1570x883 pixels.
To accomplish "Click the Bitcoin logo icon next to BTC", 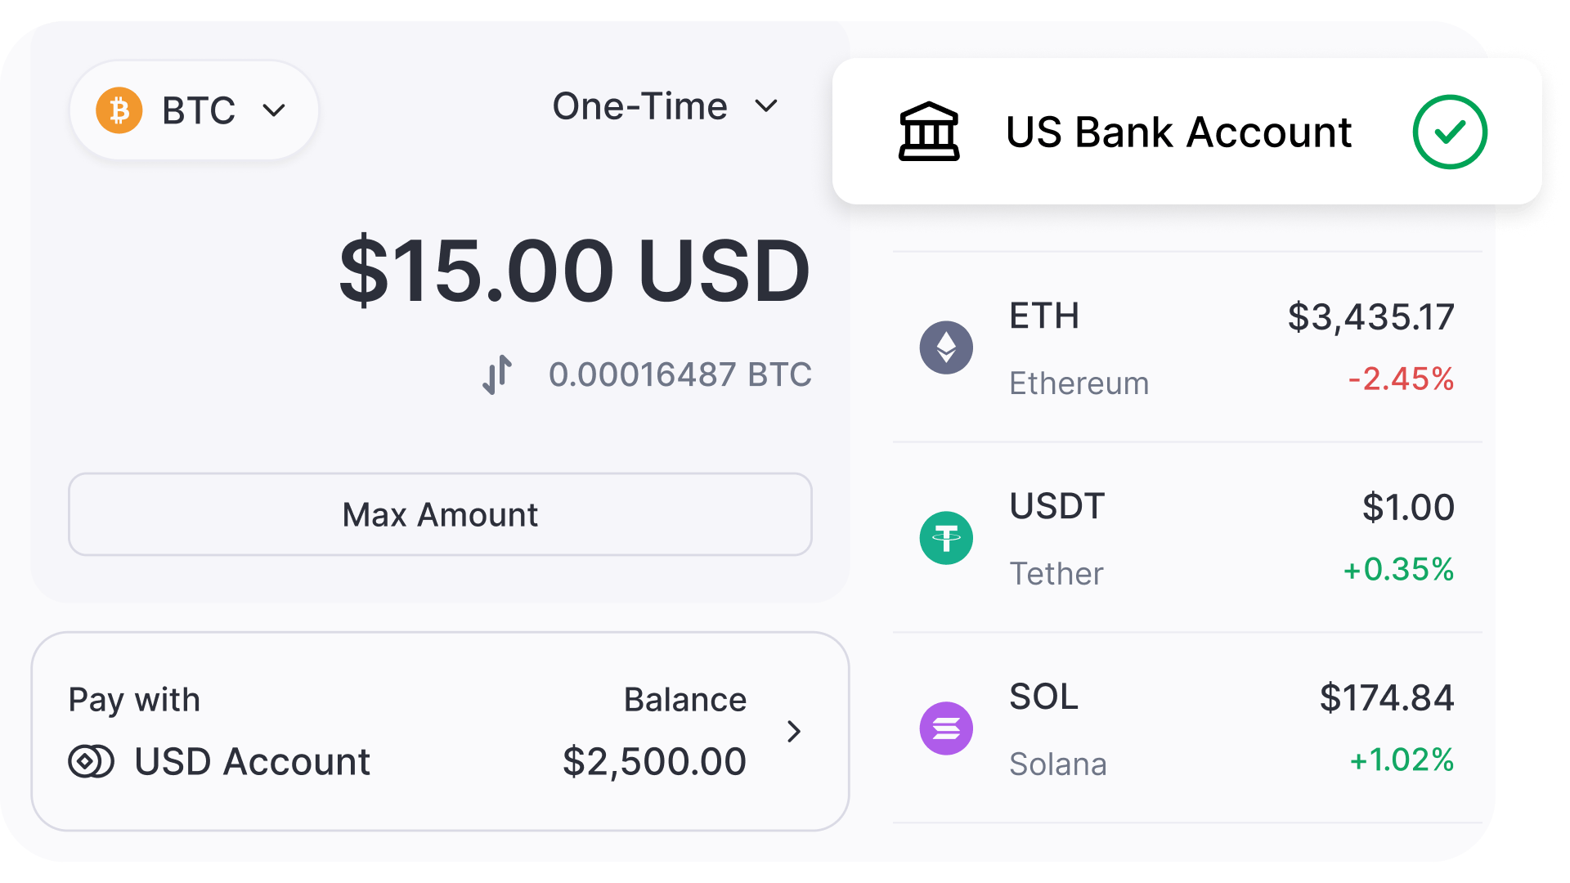I will (119, 110).
